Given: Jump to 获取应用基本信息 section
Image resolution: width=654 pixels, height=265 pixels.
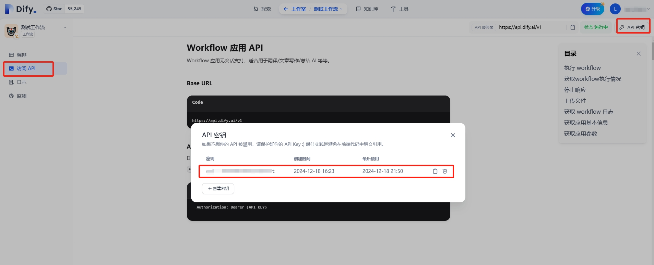Looking at the screenshot, I should click(586, 123).
